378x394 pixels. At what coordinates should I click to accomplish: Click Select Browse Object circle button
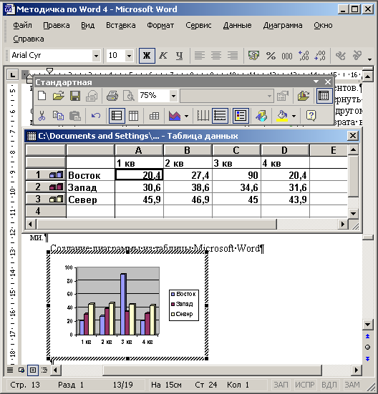pos(367,348)
